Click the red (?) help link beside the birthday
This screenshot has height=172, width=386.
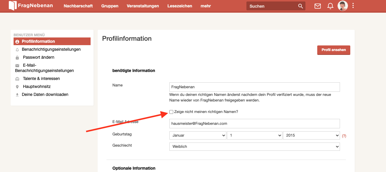344,136
